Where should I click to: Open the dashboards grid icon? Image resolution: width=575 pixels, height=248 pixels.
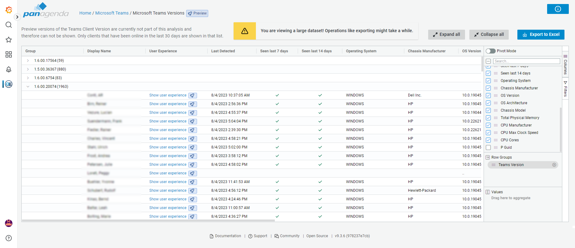tap(9, 54)
